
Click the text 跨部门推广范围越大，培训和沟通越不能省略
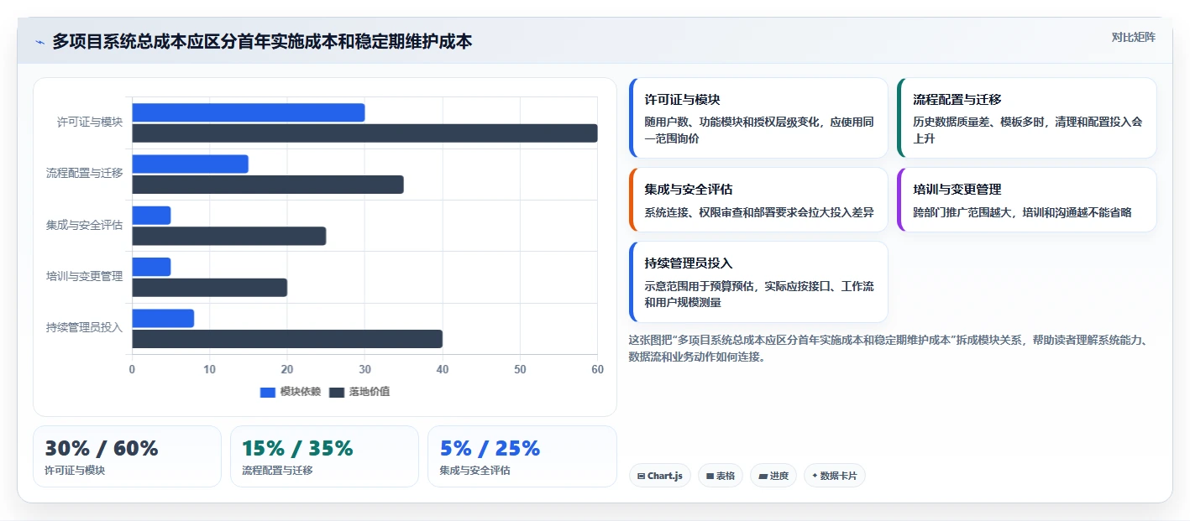pos(1023,212)
